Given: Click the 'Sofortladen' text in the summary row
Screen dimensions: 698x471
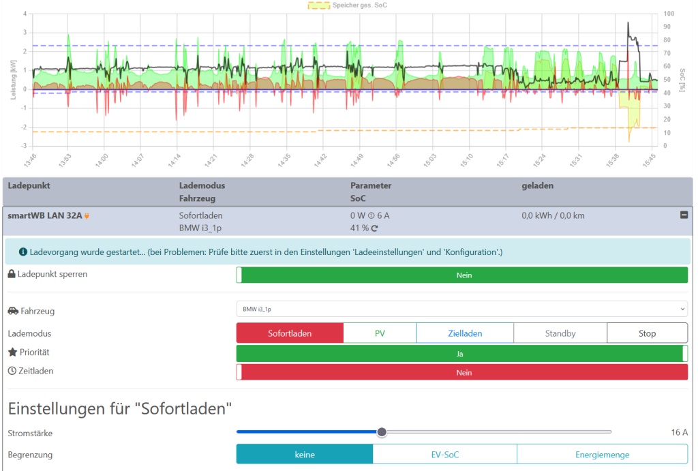Looking at the screenshot, I should [x=201, y=215].
